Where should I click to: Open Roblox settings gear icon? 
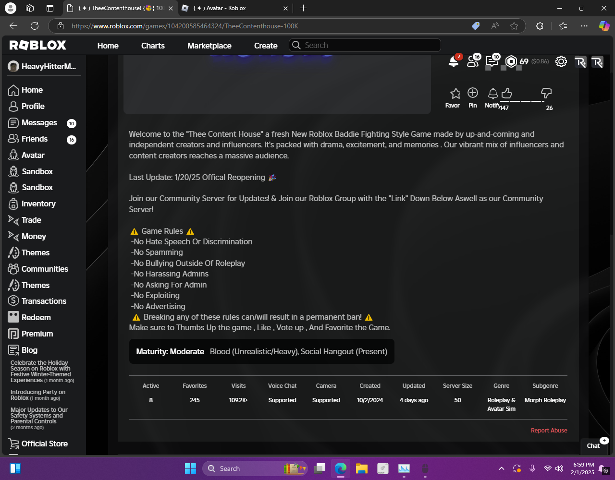pos(561,61)
